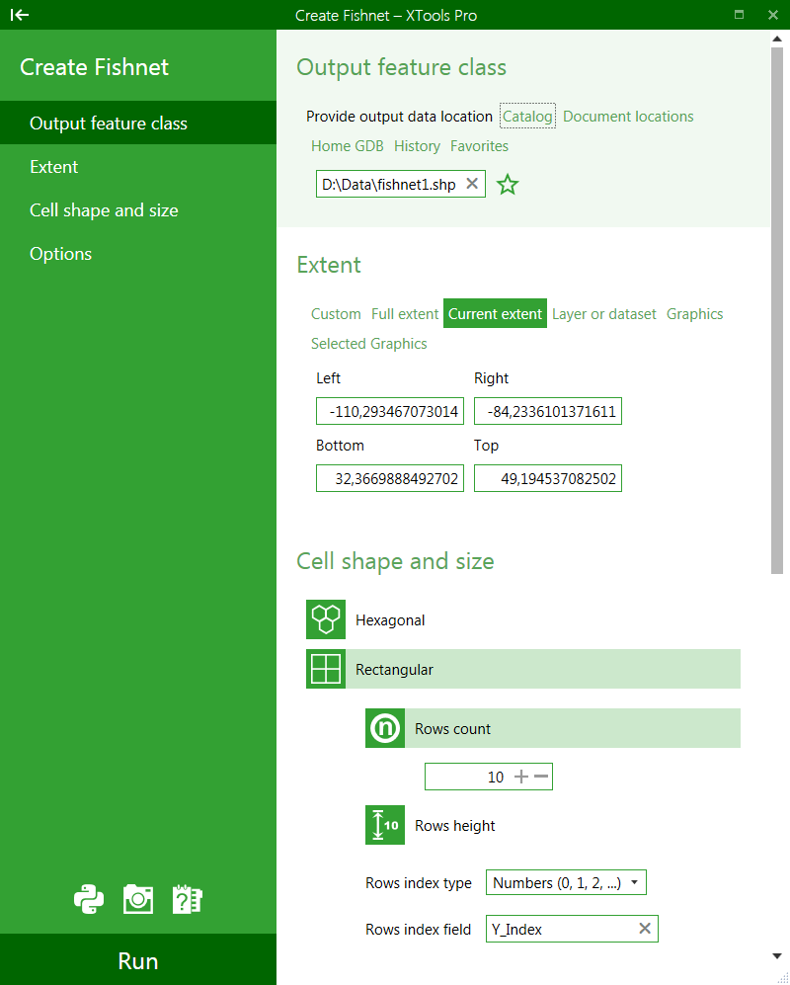
Task: Select the Rectangular option row
Action: (523, 669)
